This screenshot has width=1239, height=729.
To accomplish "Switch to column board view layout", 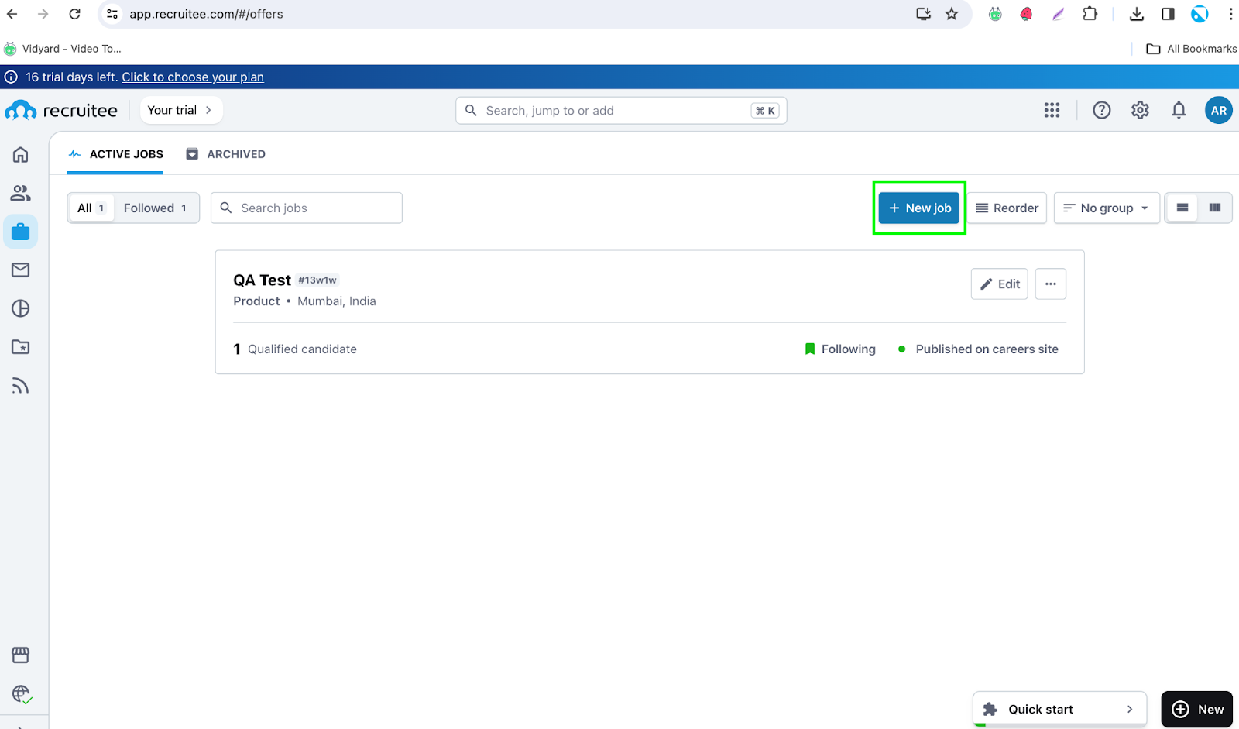I will coord(1215,208).
